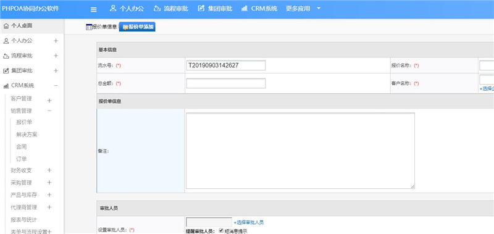Collapse the 销售管理 submenu

(49, 111)
